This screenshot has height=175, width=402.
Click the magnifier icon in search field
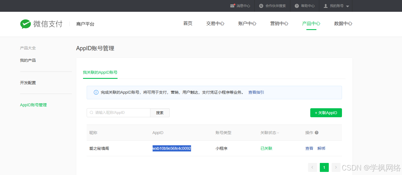[91, 112]
